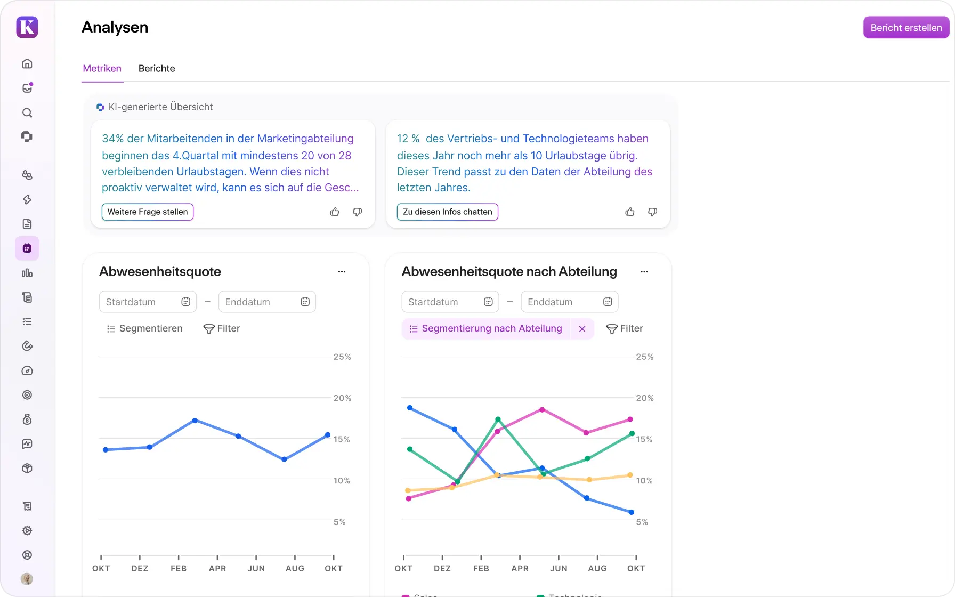
Task: Open the target goals sidebar icon
Action: point(27,395)
